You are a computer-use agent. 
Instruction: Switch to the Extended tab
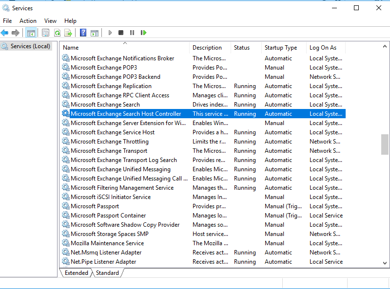77,273
